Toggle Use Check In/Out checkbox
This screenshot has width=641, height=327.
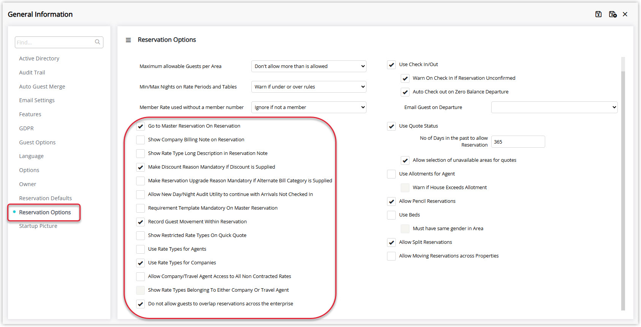(392, 65)
